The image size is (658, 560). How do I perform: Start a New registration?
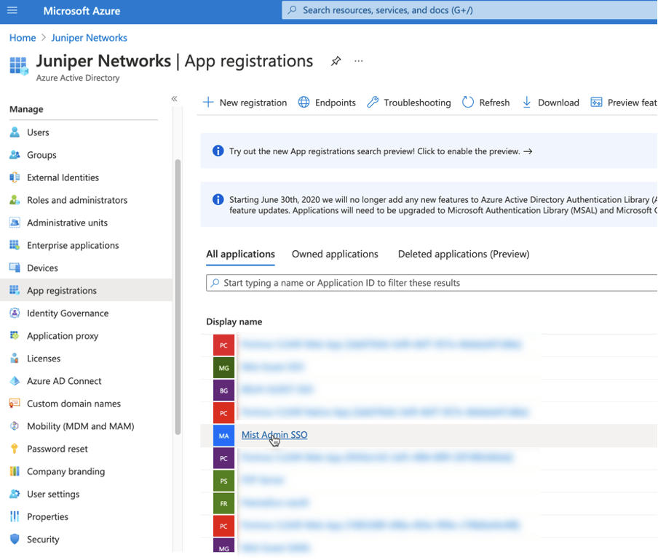(245, 103)
